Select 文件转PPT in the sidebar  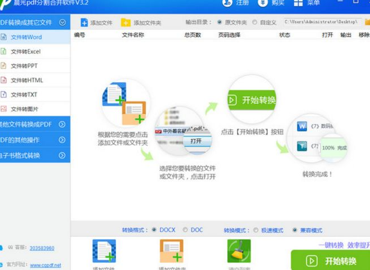tap(24, 66)
